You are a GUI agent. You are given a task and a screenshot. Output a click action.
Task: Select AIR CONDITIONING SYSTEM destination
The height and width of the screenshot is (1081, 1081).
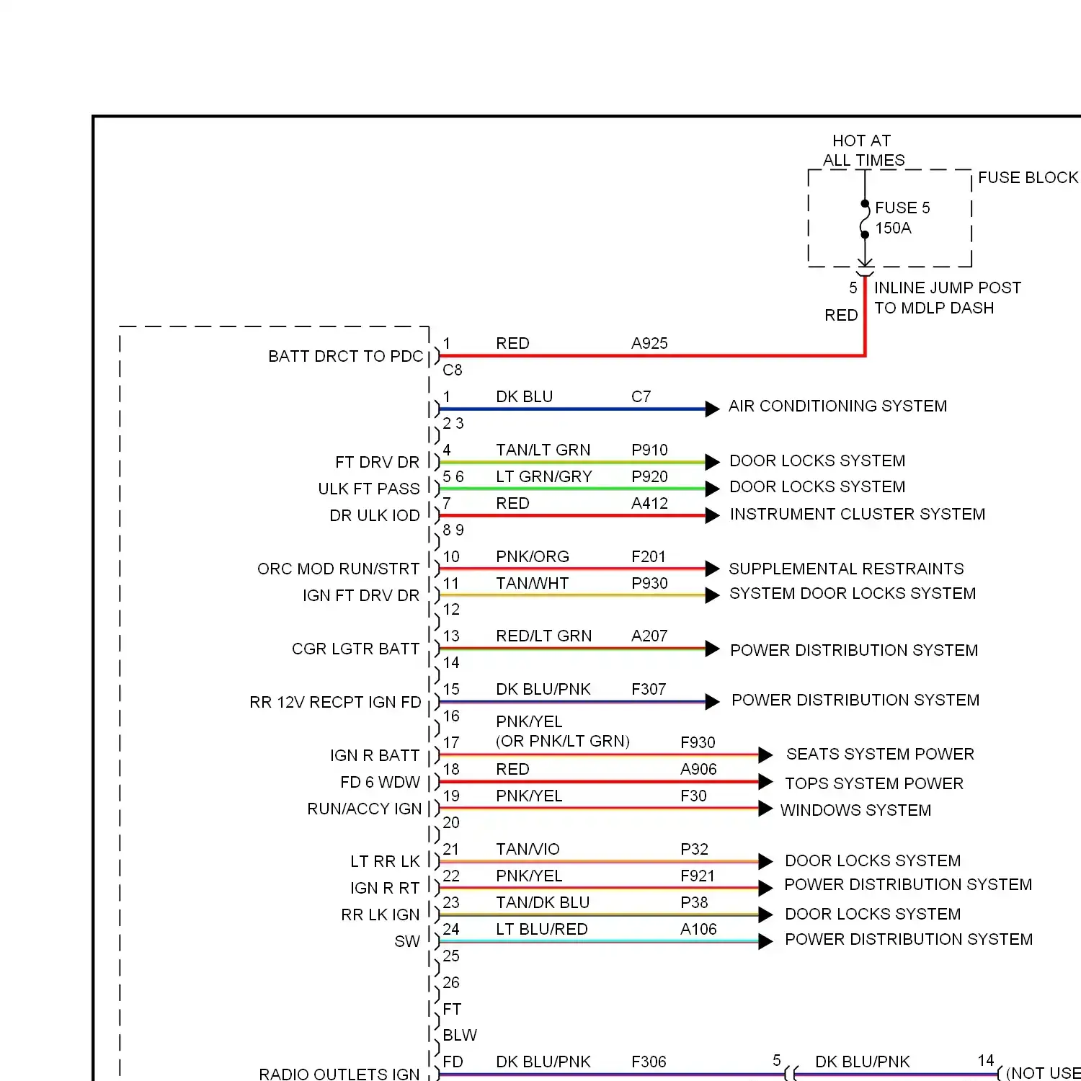click(x=837, y=406)
